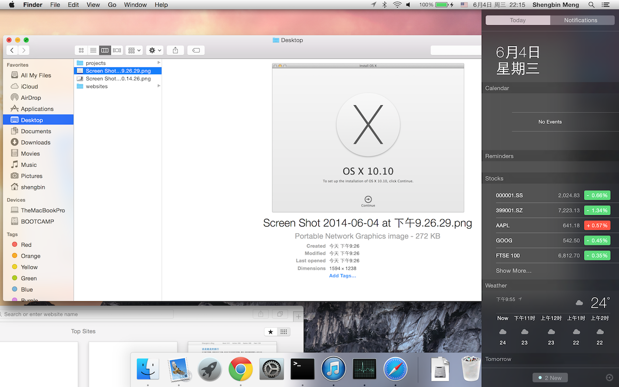Switch Finder to column view
The height and width of the screenshot is (387, 619).
pyautogui.click(x=105, y=50)
